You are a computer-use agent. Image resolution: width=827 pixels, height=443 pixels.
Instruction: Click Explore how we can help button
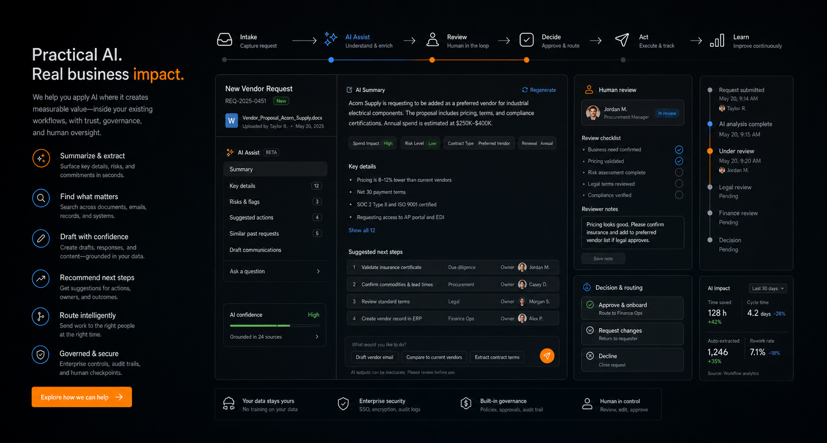[82, 397]
